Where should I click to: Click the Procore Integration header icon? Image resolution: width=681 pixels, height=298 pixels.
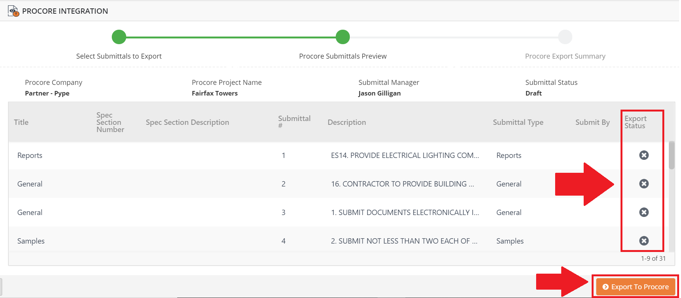13,11
